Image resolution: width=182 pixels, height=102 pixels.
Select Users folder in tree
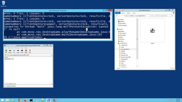(121, 63)
